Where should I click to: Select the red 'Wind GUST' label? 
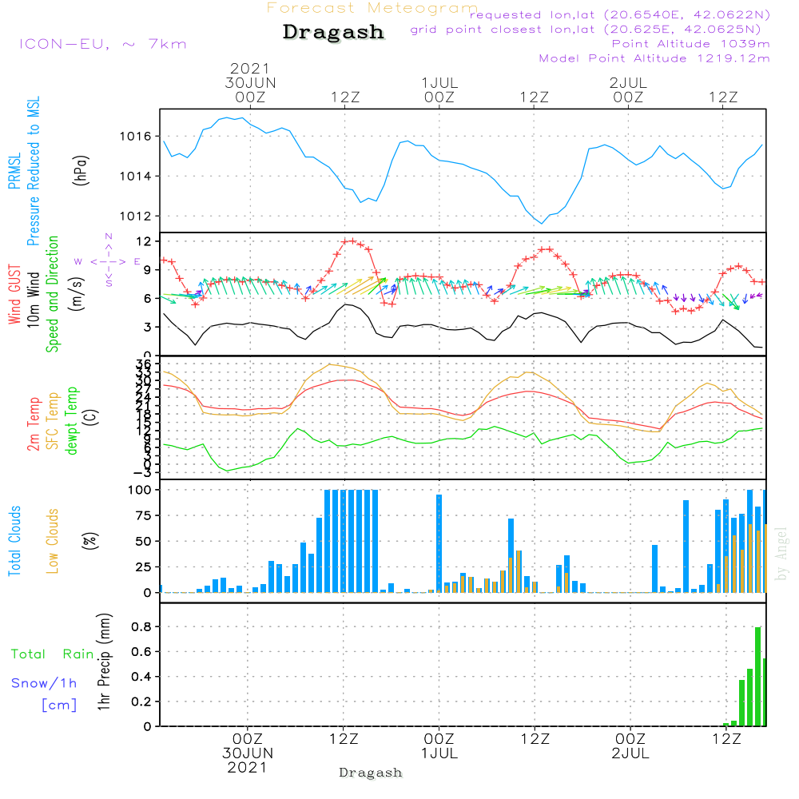(x=14, y=294)
